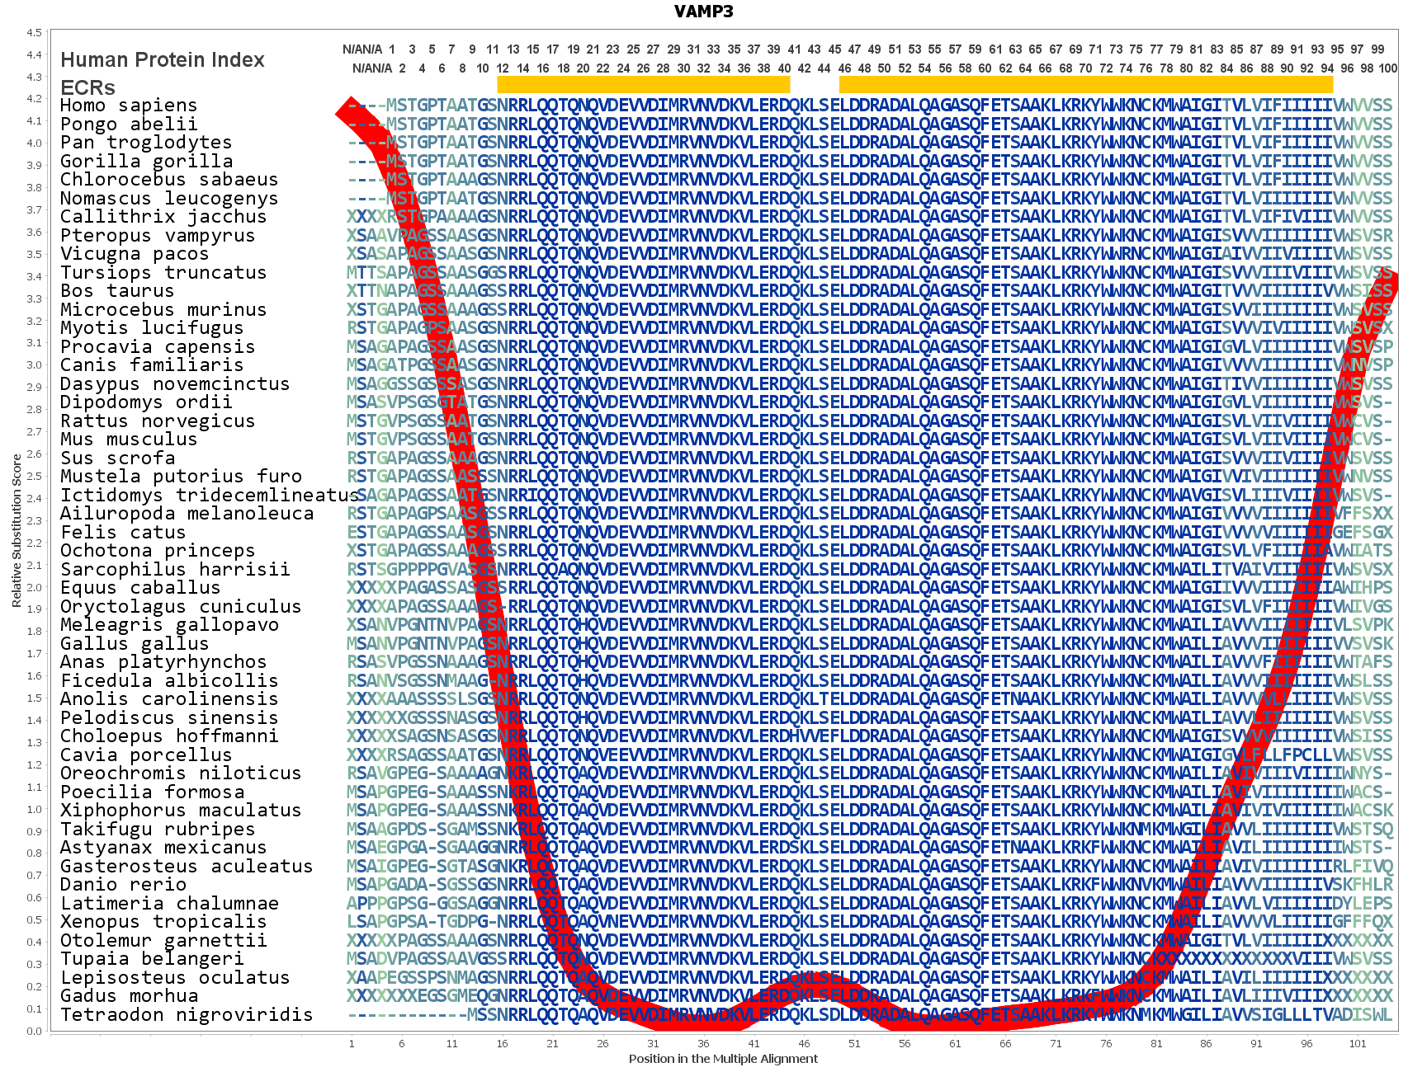
Task: Click the VAMP3 chart title
Action: [x=703, y=12]
